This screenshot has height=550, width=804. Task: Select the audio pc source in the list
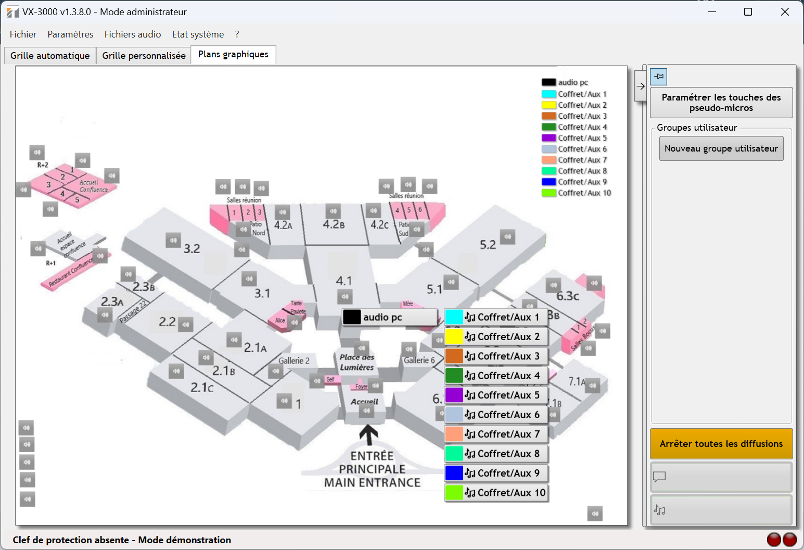(x=389, y=317)
